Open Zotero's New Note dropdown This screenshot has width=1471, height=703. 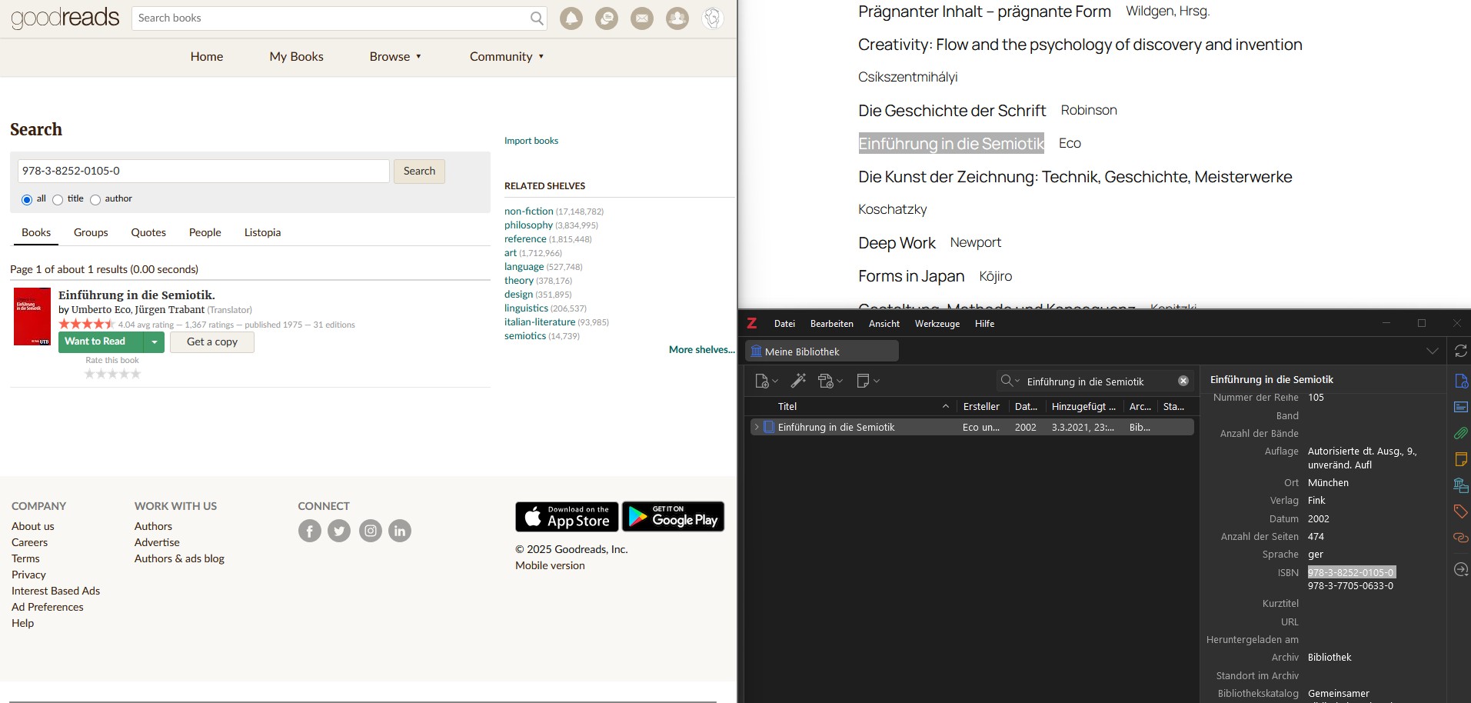[x=868, y=381]
